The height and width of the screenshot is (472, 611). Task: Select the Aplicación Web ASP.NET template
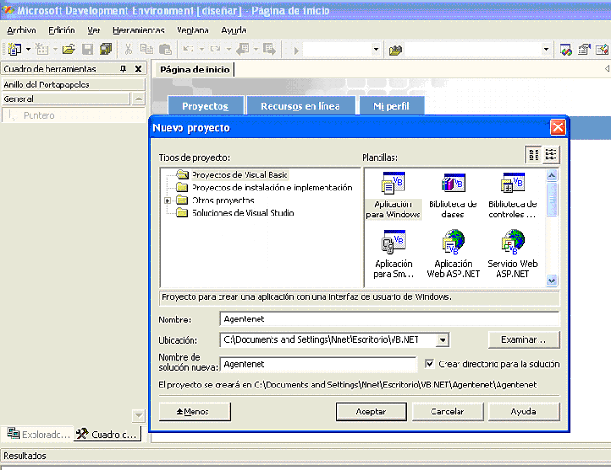453,254
